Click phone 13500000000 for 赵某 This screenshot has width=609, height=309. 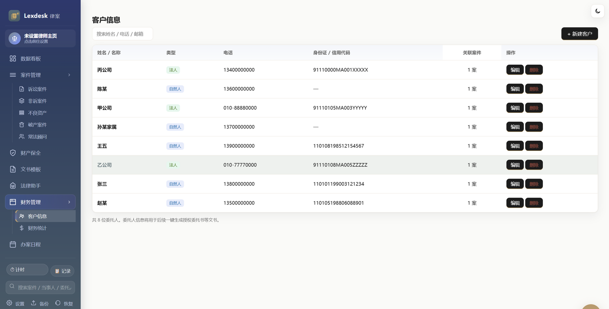(239, 203)
